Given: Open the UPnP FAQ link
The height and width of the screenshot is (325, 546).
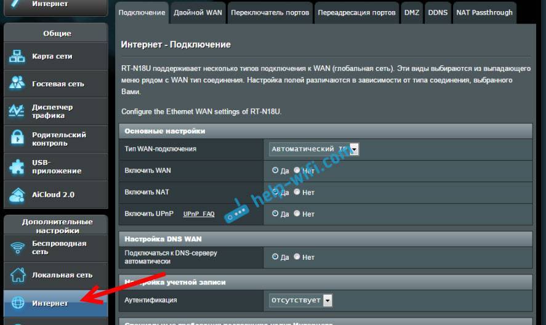Looking at the screenshot, I should click(x=199, y=214).
